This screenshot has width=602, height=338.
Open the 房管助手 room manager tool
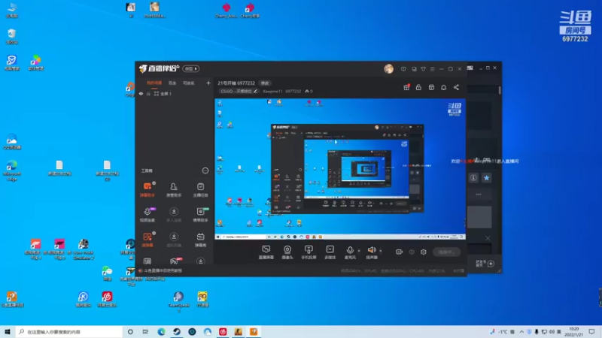click(174, 190)
